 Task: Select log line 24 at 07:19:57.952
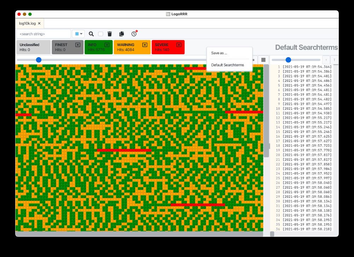[302, 173]
